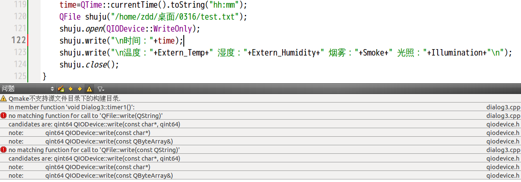Viewport: 521px width, 182px height.
Task: Click the qiodevice.h link on the last note row
Action: pyautogui.click(x=503, y=175)
